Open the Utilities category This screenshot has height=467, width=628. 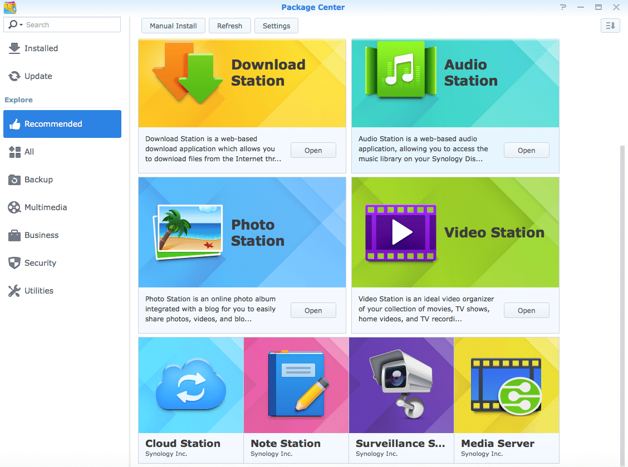pos(62,291)
